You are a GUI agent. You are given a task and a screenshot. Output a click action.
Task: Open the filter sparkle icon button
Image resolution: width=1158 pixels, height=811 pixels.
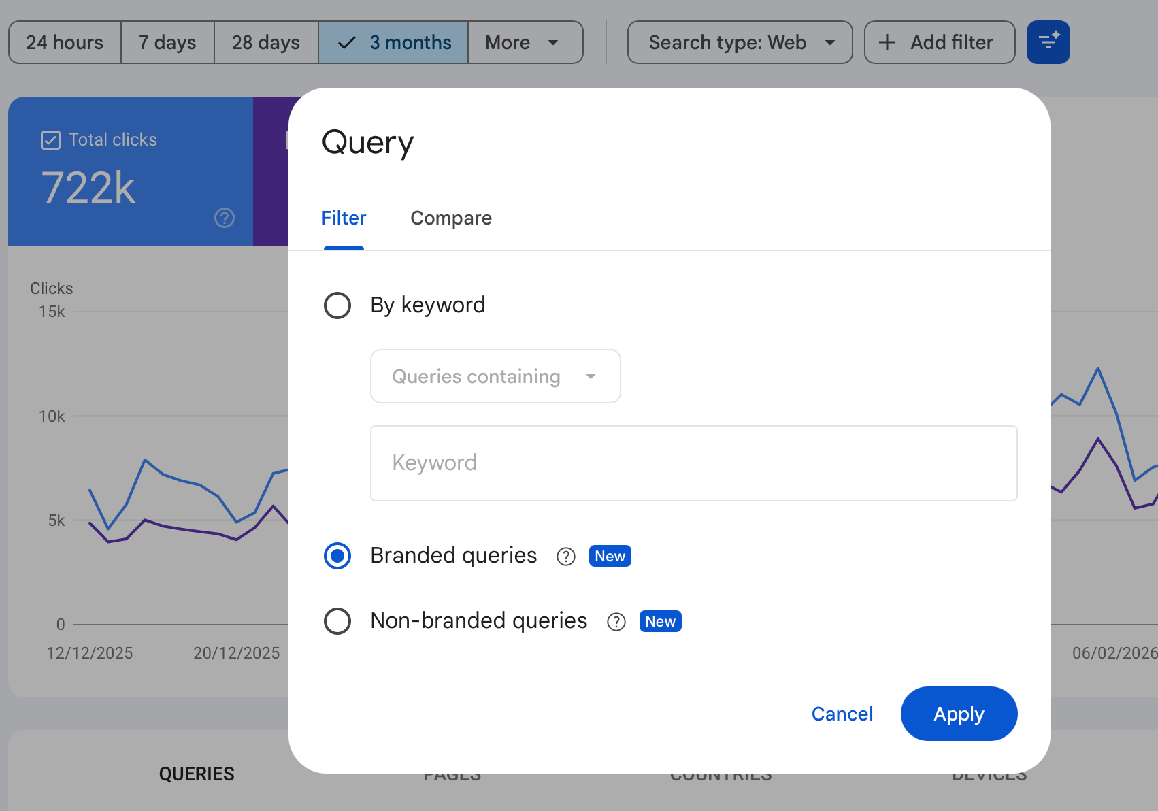coord(1048,42)
